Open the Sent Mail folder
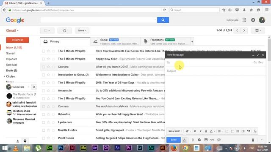 [x=11, y=65]
